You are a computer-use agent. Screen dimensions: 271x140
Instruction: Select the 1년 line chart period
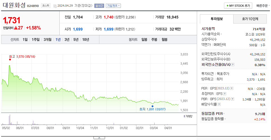coord(58,39)
